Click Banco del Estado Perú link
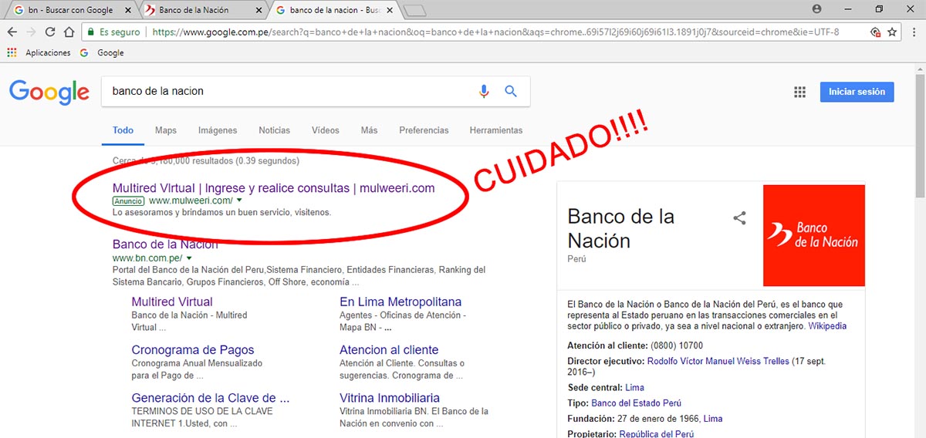Image resolution: width=926 pixels, height=438 pixels. [x=636, y=403]
